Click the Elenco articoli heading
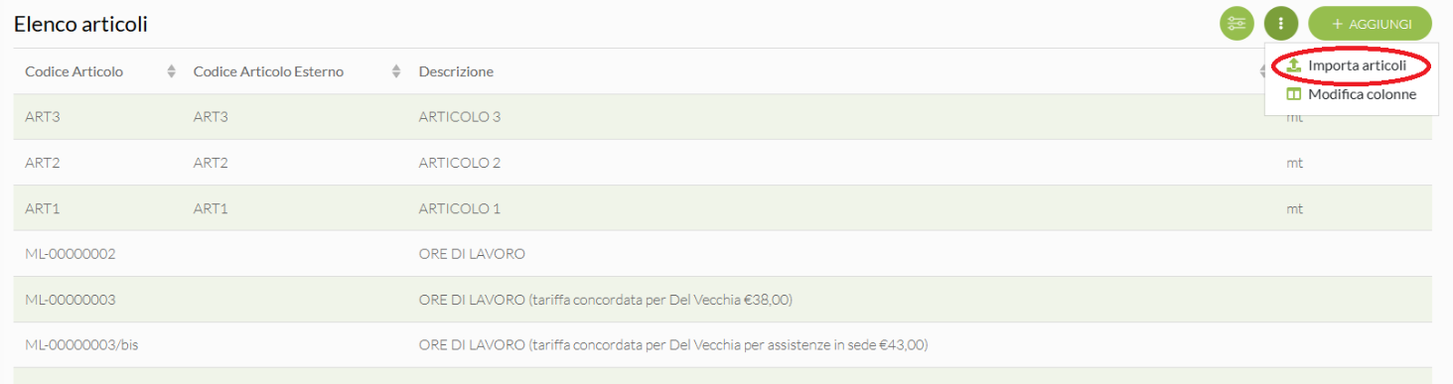1453x384 pixels. tap(80, 25)
